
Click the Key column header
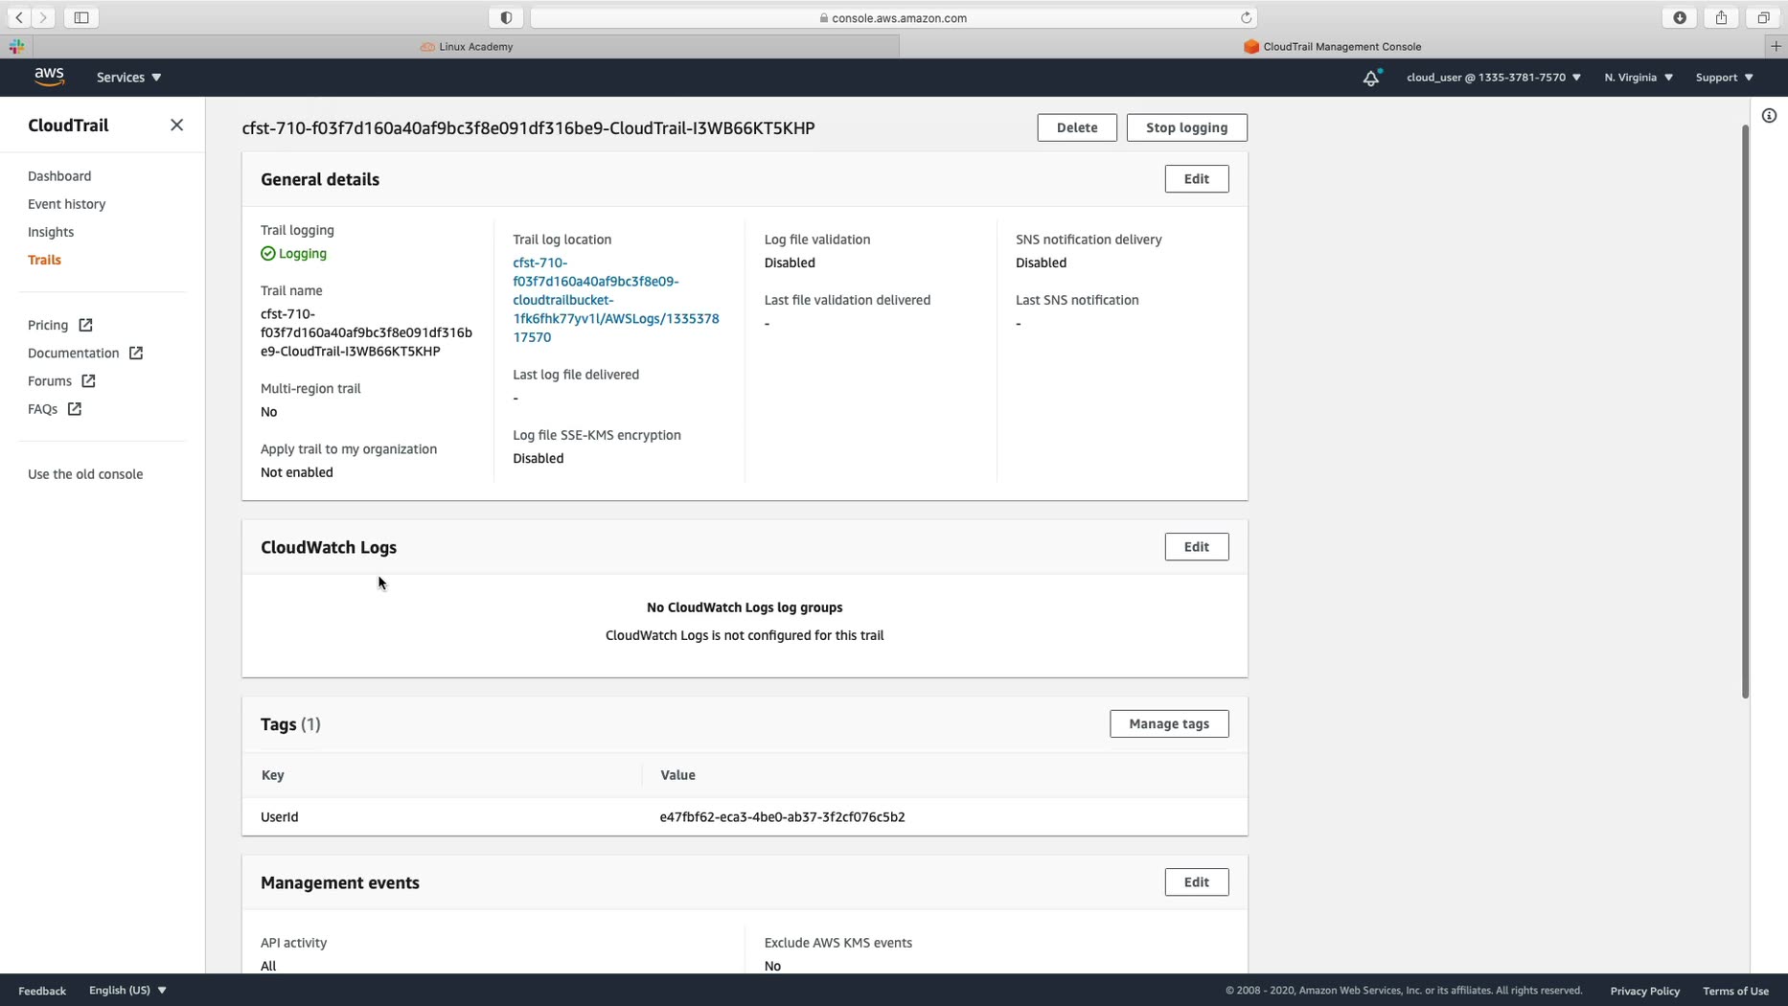[x=273, y=775]
